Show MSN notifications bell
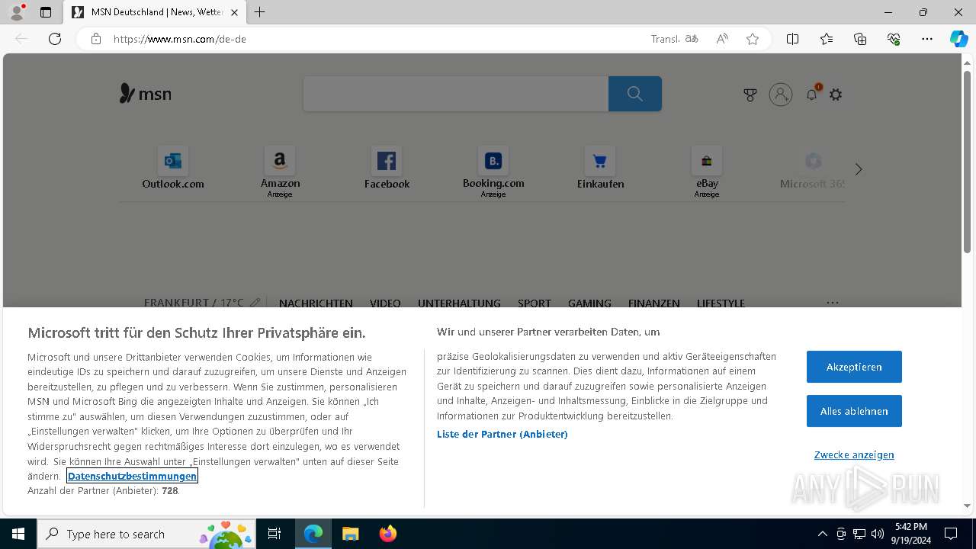The image size is (976, 549). 812,95
